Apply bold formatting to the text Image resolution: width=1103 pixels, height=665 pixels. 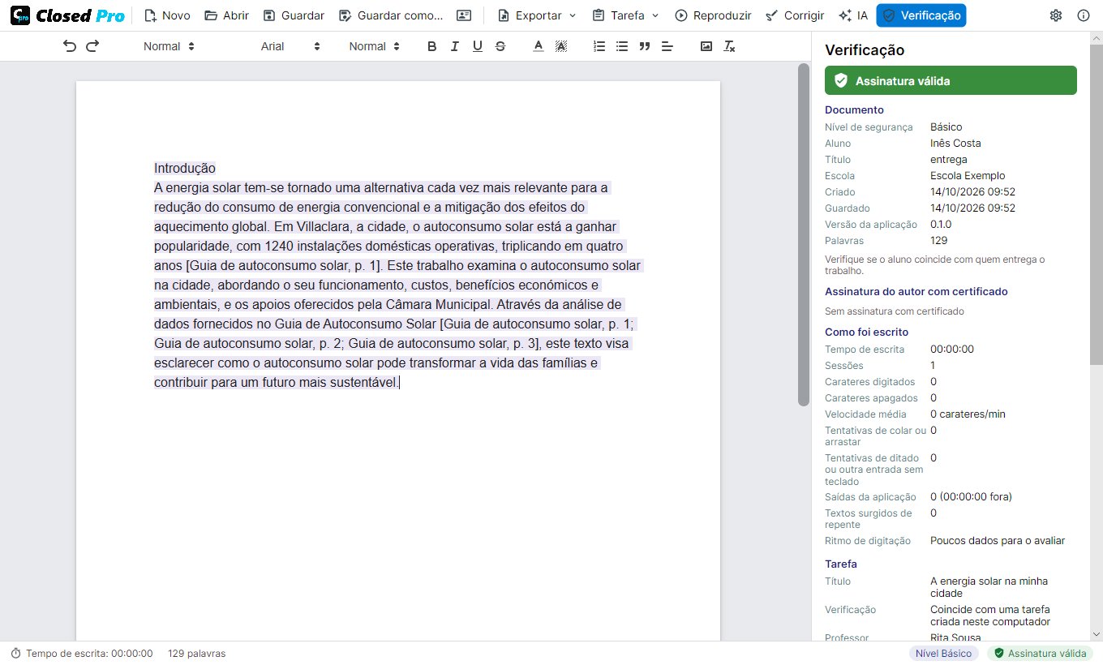click(431, 46)
